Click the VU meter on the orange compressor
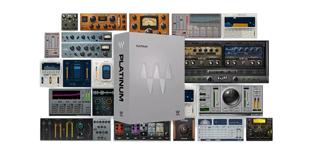Screen dimensions: 313x156 pyautogui.click(x=149, y=22)
